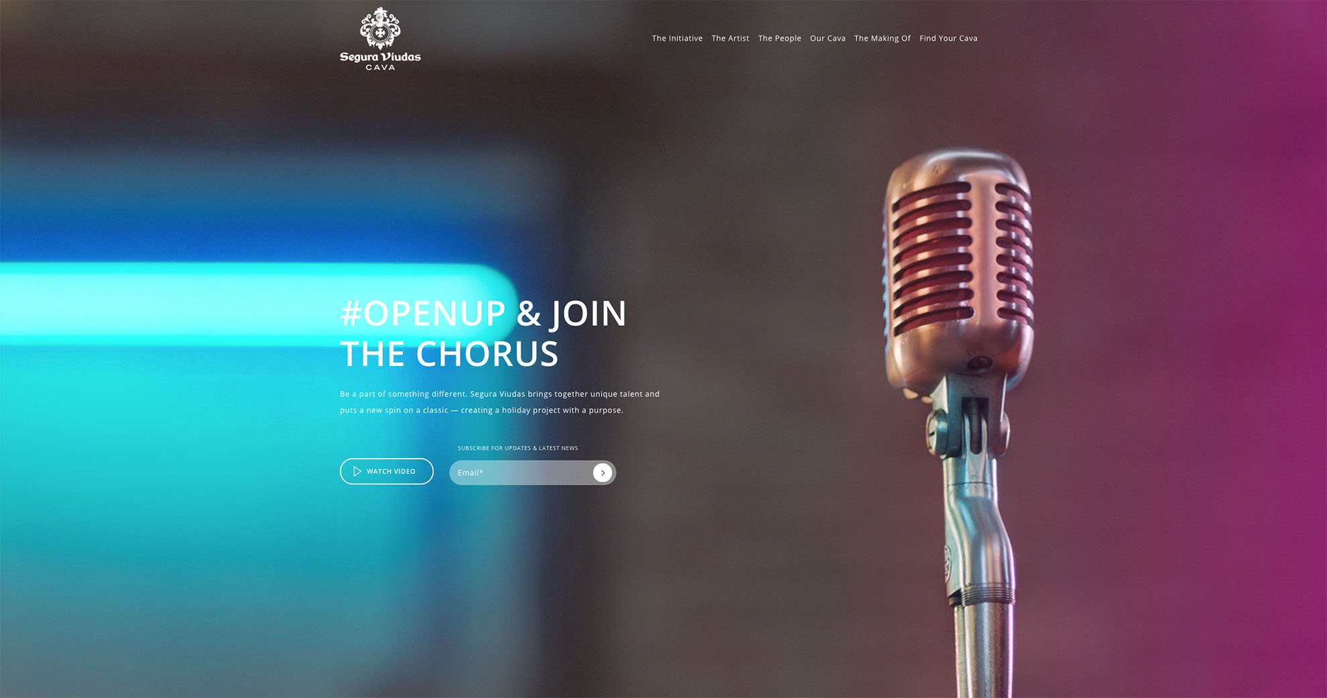Open The Artist navigation link
Screen dimensions: 1327x698
730,38
